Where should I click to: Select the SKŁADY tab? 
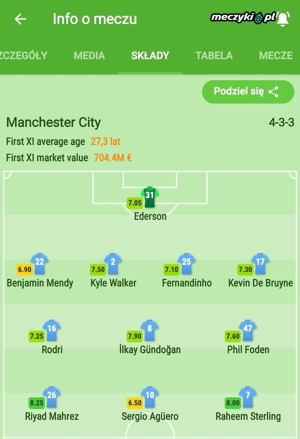(x=150, y=55)
